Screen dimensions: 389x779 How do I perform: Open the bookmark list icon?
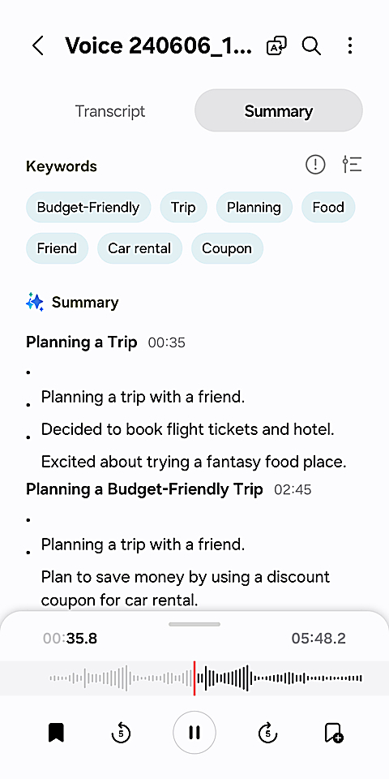coord(56,733)
